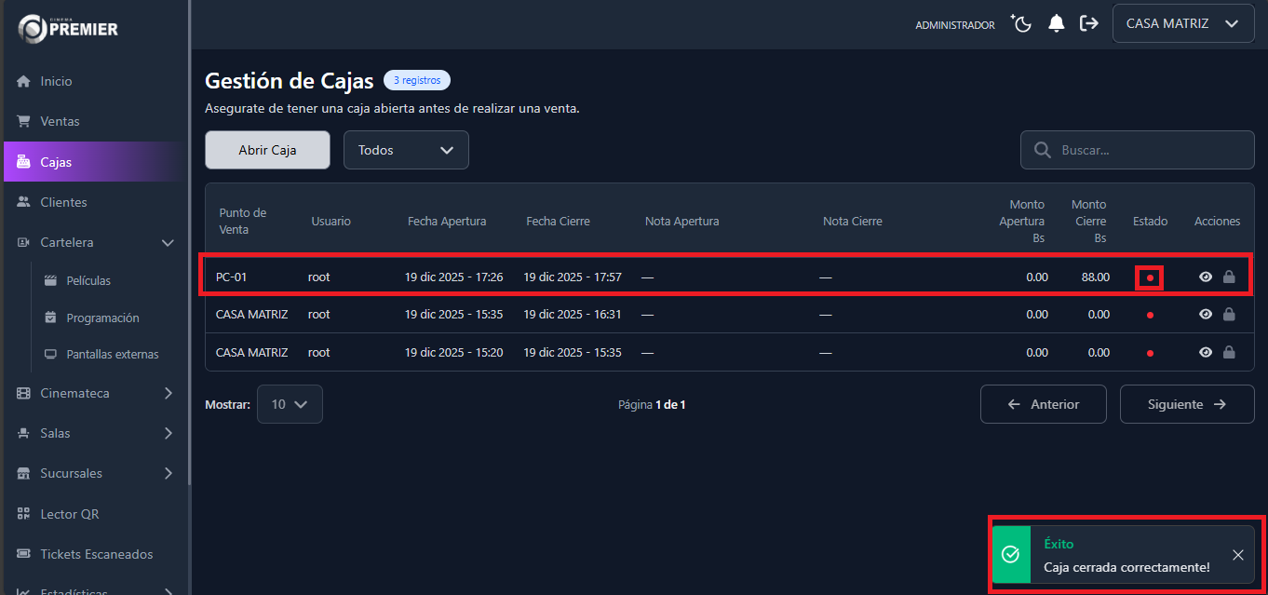Click the logout arrow icon
This screenshot has height=595, width=1268.
point(1088,24)
